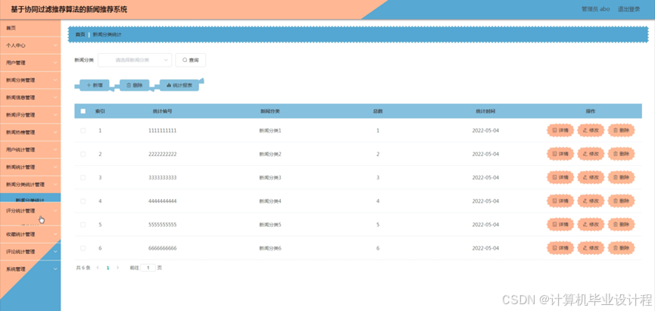The width and height of the screenshot is (655, 311).
Task: Click 修改 for row 6666666666
Action: pyautogui.click(x=591, y=248)
